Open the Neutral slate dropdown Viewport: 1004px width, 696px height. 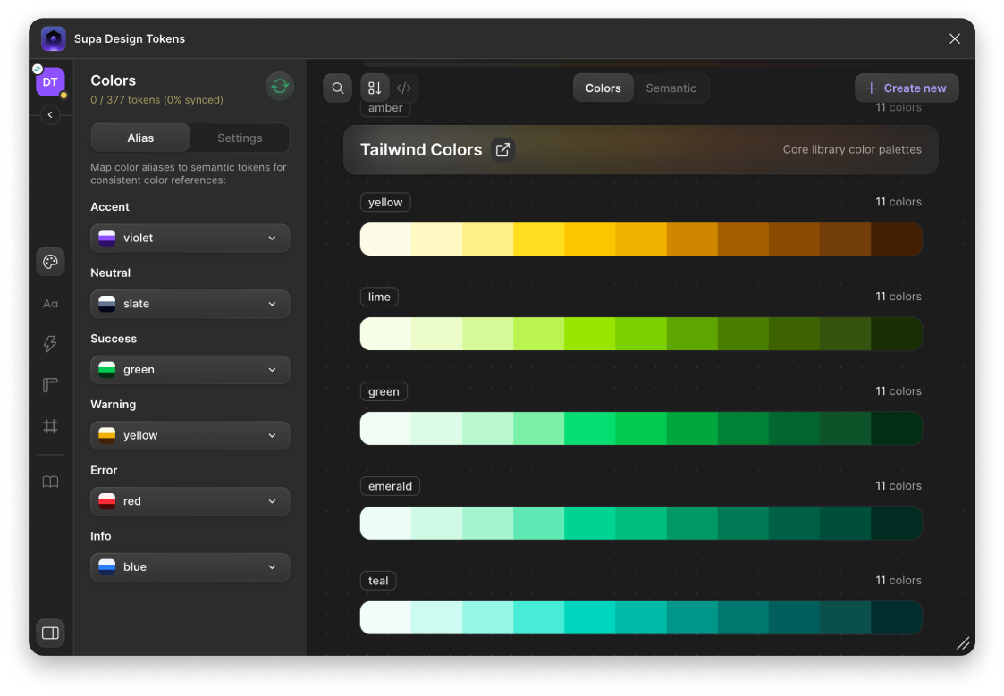click(x=190, y=304)
